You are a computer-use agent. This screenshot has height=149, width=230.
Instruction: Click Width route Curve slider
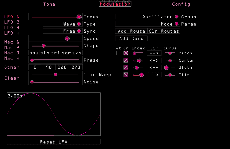click(x=170, y=68)
